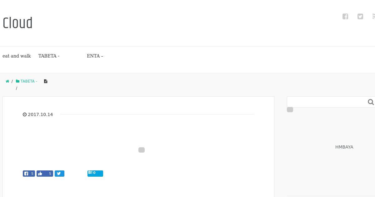The height and width of the screenshot is (197, 375).
Task: Open the 'eat and walk' menu item
Action: 17,56
